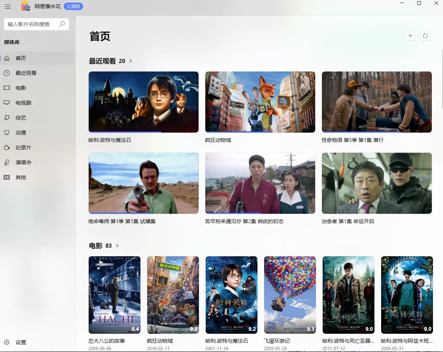This screenshot has height=352, width=443.
Task: Open the 哈利·波特与魔法石 poster rated 9.2
Action: click(x=231, y=295)
